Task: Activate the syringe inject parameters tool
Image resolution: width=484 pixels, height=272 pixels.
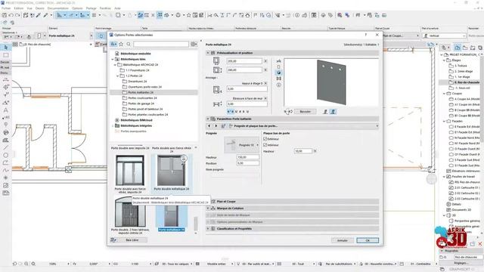Action: click(x=45, y=15)
